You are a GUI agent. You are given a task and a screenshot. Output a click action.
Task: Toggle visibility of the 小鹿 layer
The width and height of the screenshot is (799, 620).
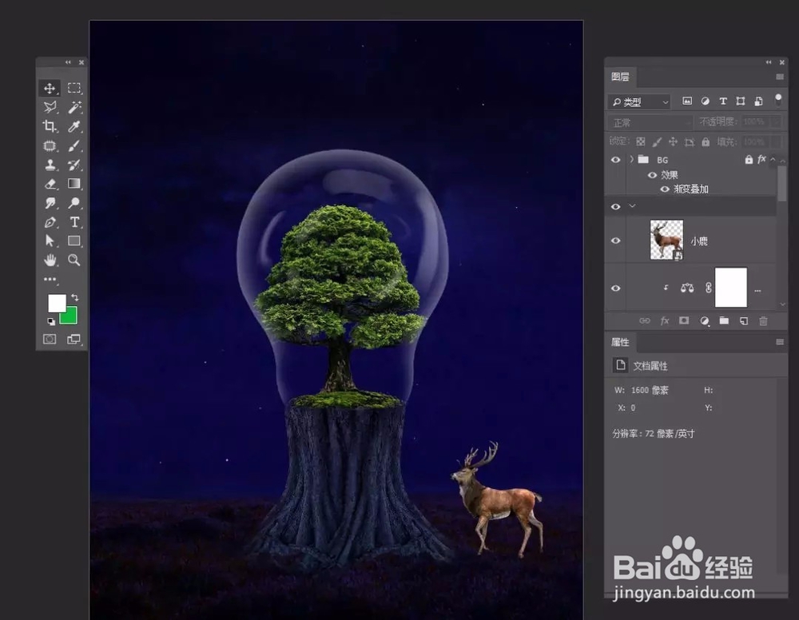point(616,240)
